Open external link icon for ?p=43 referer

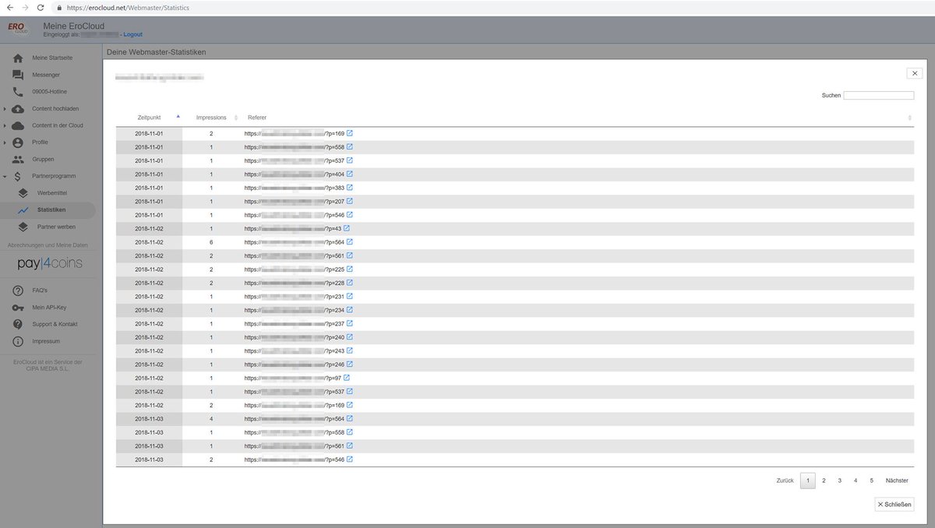(347, 228)
